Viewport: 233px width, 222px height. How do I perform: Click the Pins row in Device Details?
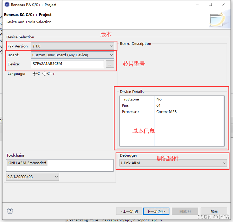point(172,105)
